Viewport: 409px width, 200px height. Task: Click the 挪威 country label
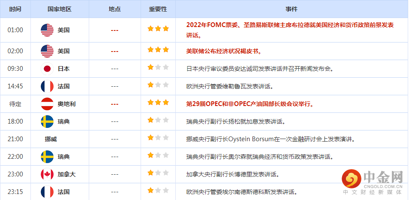[51, 139]
